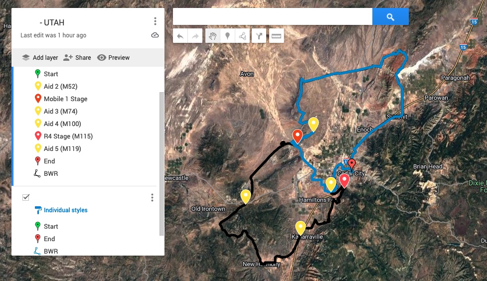This screenshot has width=487, height=281.
Task: Click the UTAH map title
Action: [x=52, y=22]
